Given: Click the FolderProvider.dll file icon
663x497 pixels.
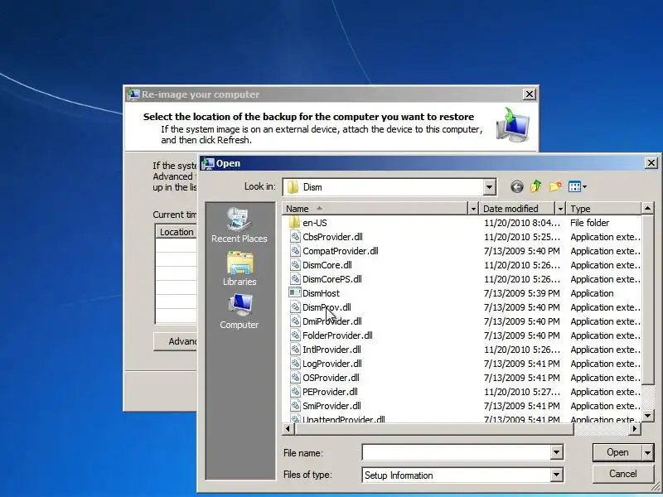Looking at the screenshot, I should (295, 335).
